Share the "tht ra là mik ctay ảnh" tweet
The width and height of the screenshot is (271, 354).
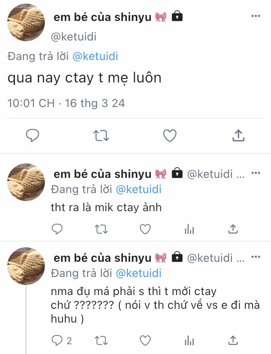click(233, 229)
